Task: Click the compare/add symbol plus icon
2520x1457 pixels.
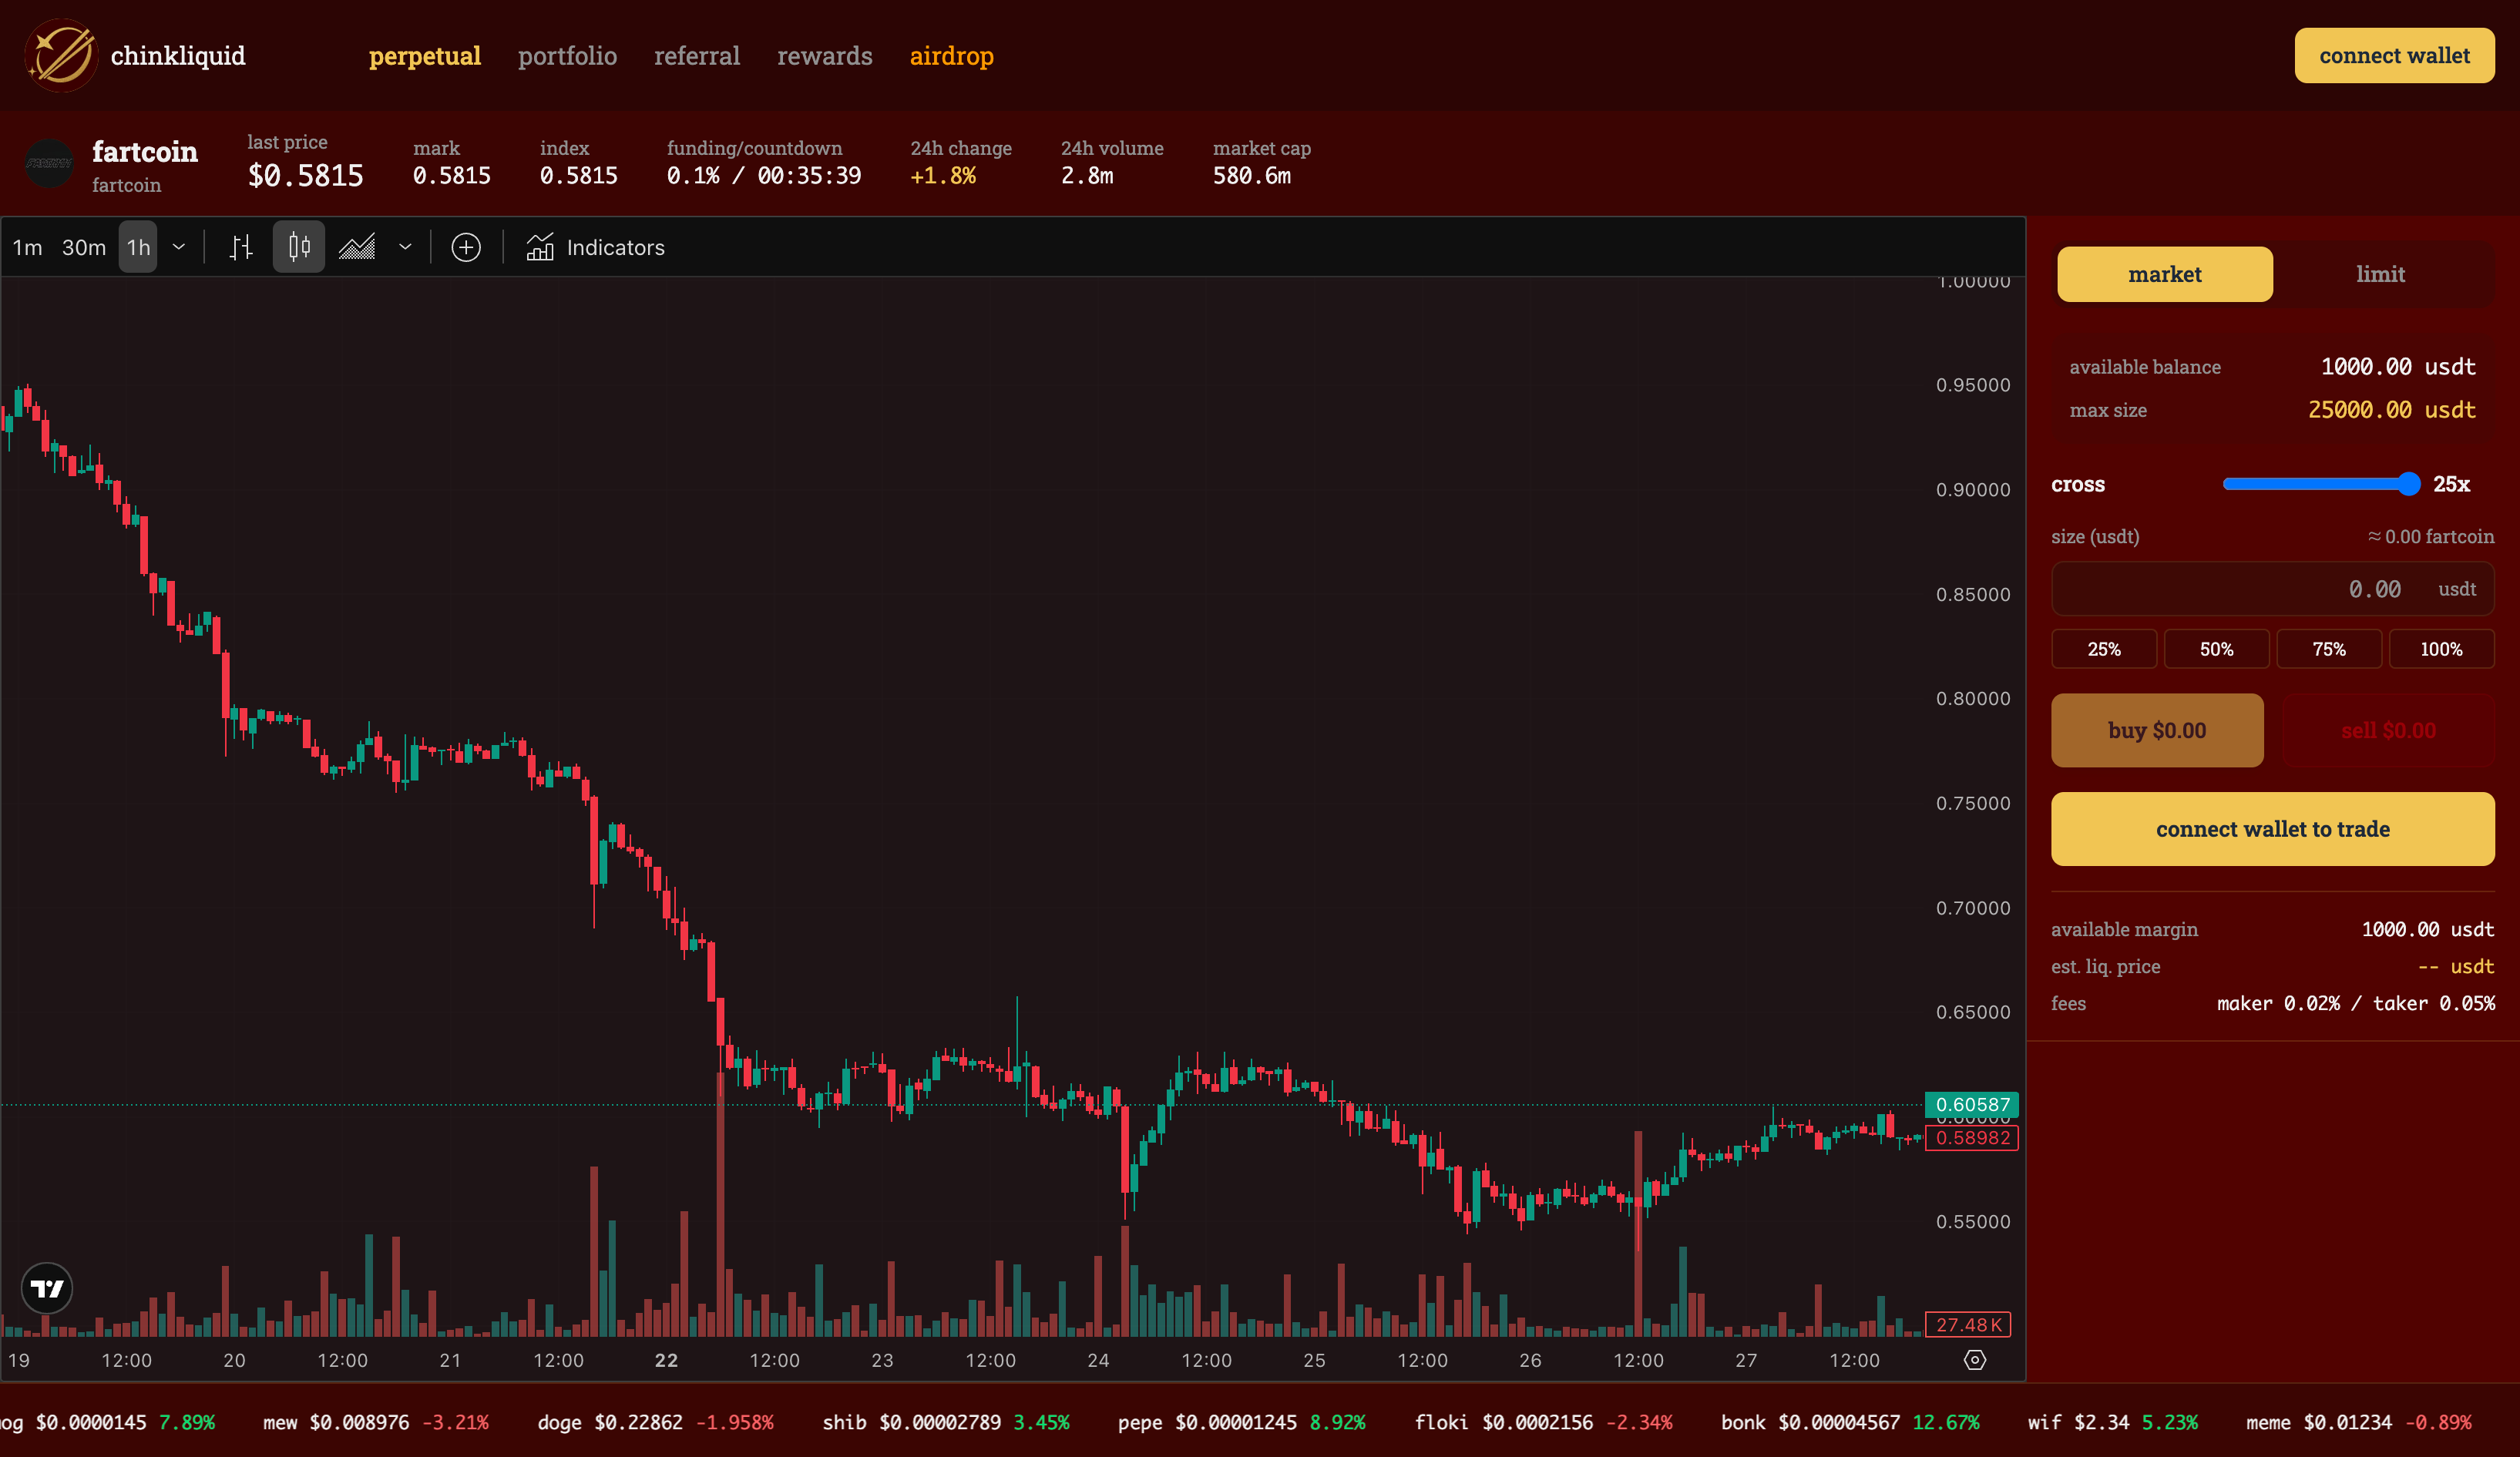Action: click(466, 247)
